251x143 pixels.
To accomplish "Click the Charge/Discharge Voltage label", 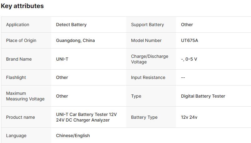I will (x=150, y=59).
